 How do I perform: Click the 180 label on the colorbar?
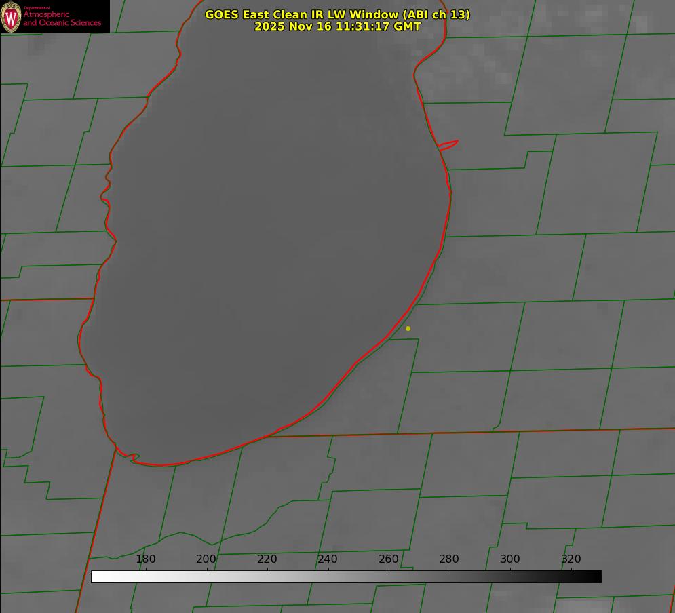point(145,559)
